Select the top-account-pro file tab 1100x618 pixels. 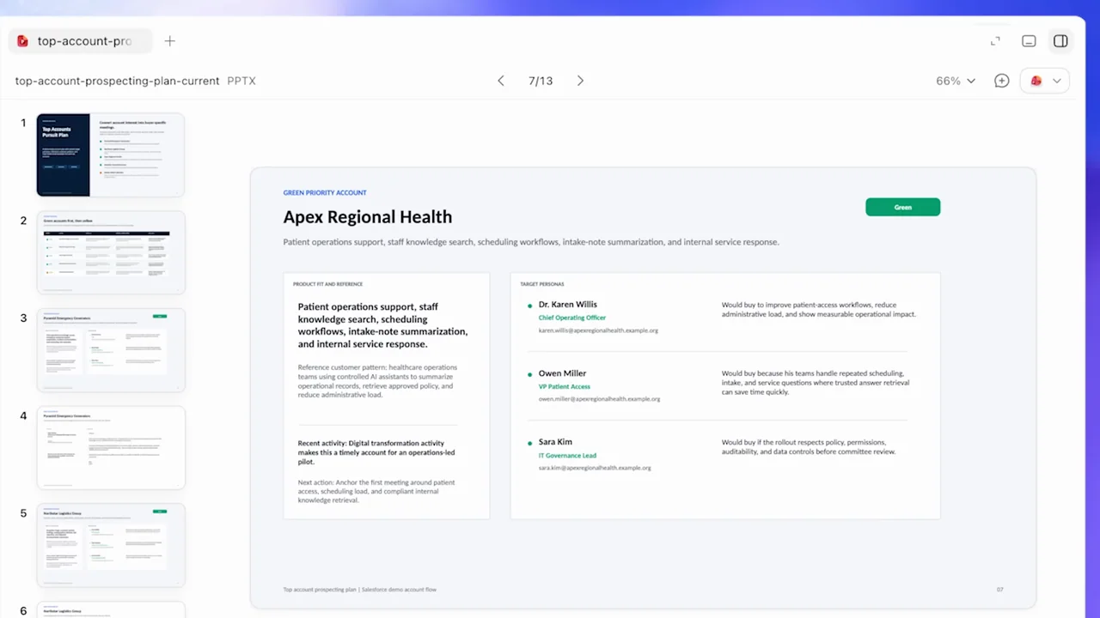point(79,41)
